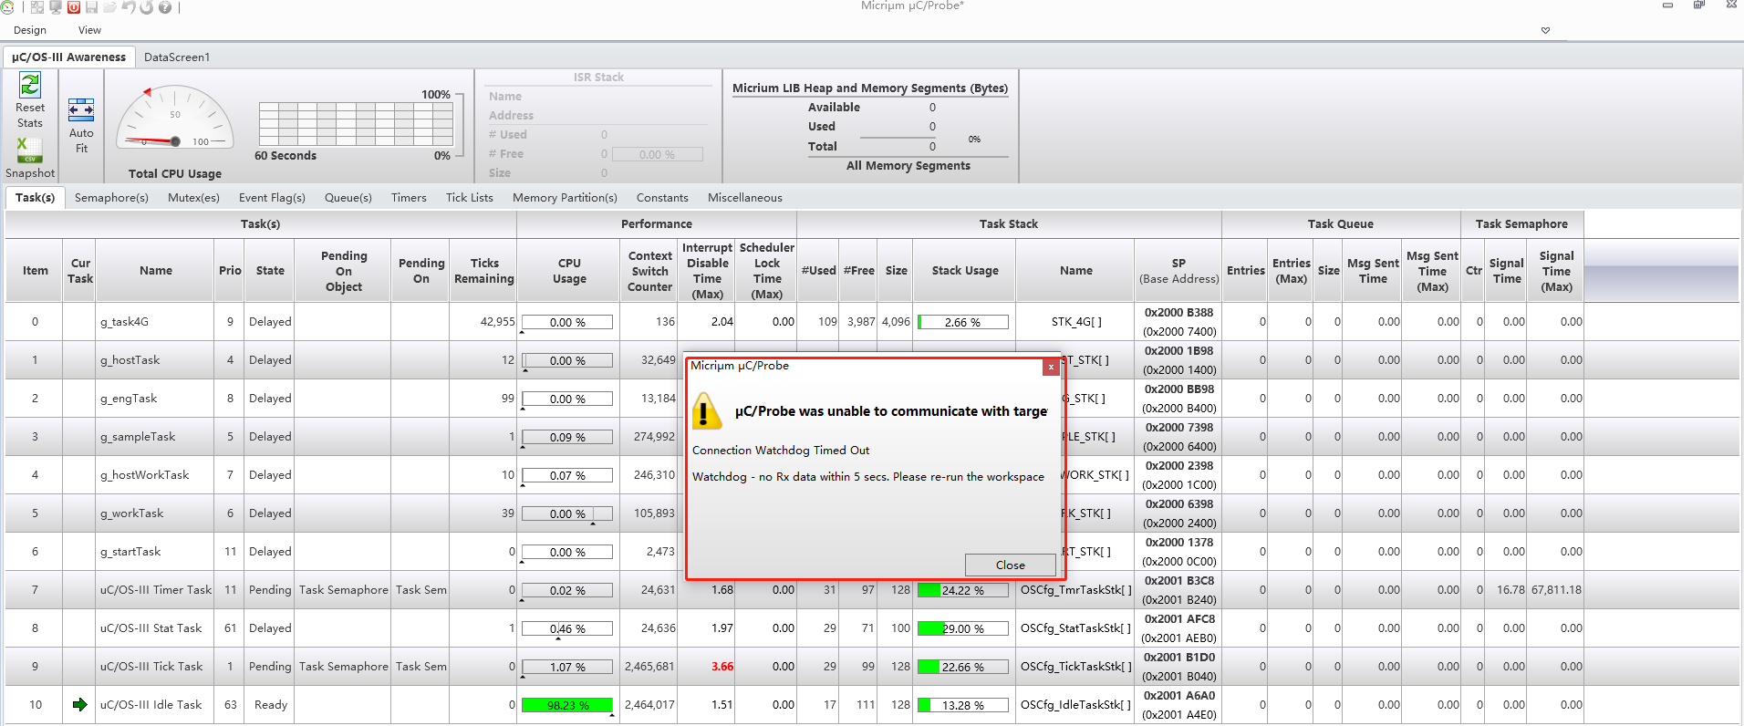Select the Memory Partition(s) sub-tab

(565, 197)
